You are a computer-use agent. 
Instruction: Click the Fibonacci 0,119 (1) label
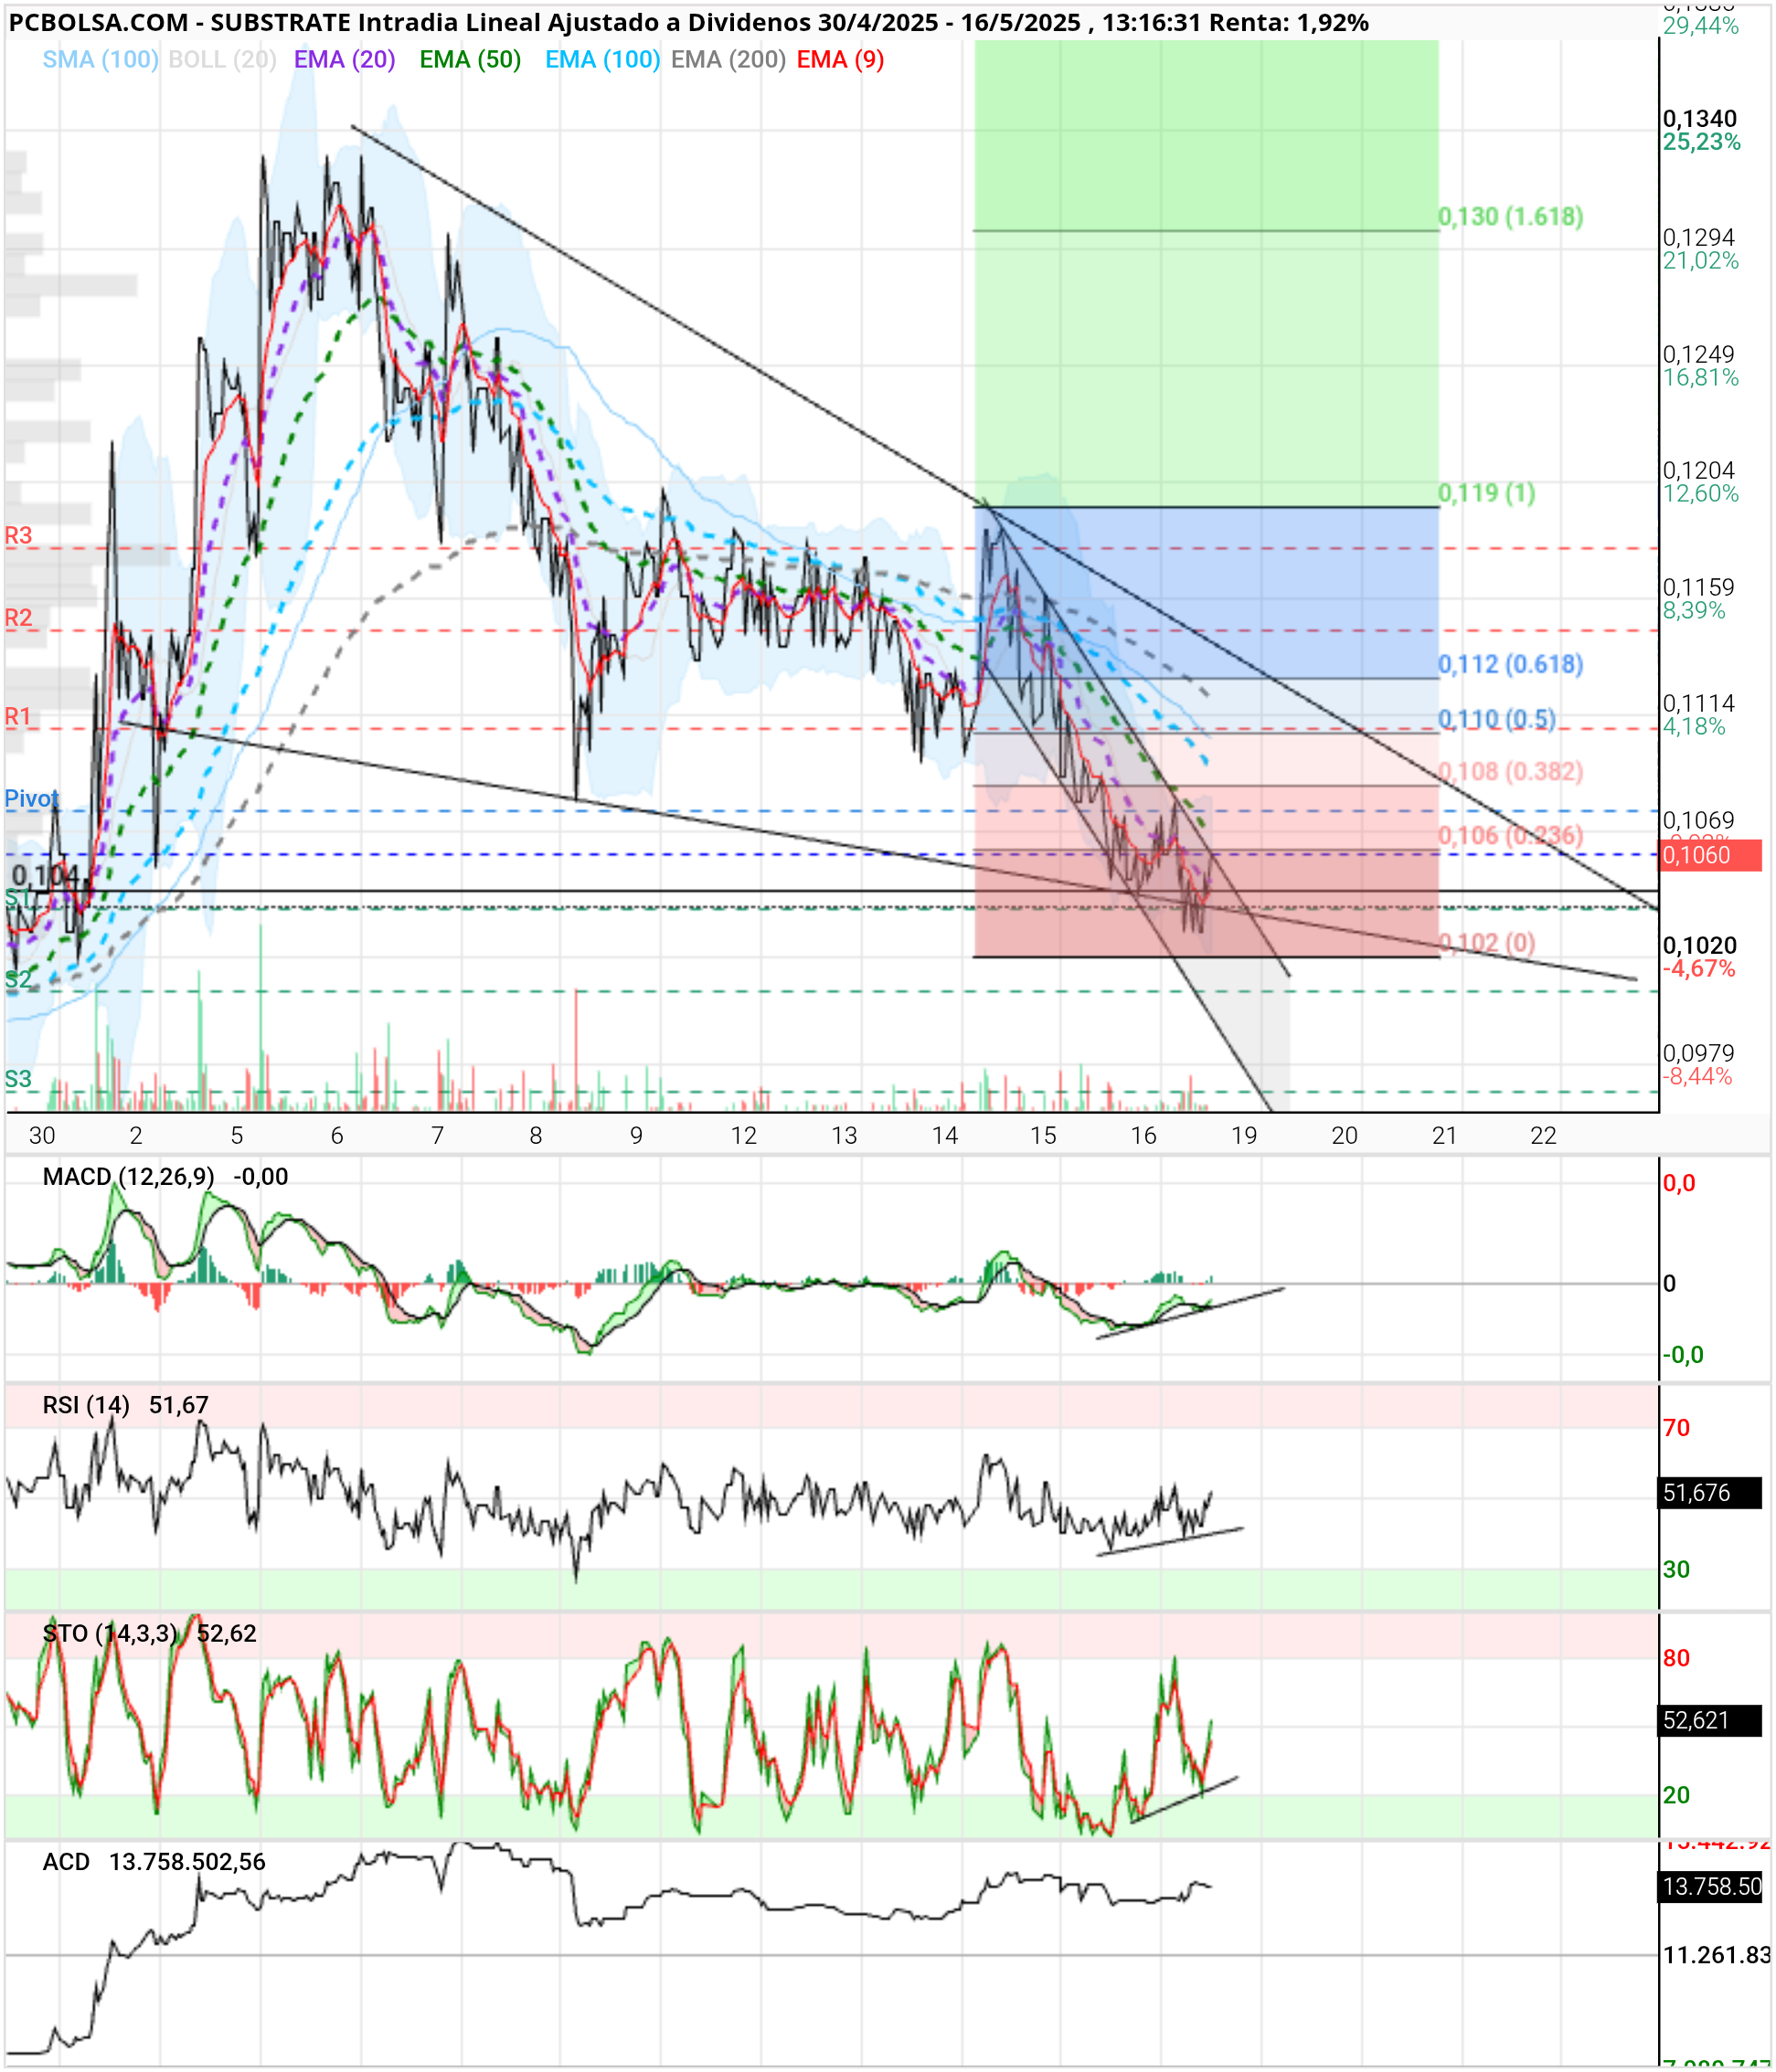[x=1487, y=492]
